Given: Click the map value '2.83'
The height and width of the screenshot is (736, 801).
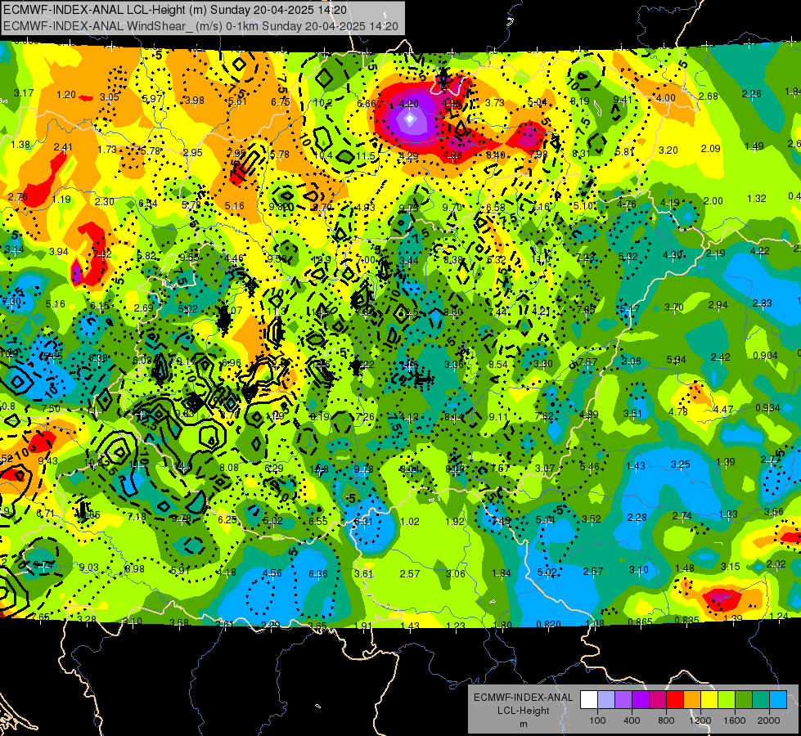Looking at the screenshot, I should coord(763,303).
